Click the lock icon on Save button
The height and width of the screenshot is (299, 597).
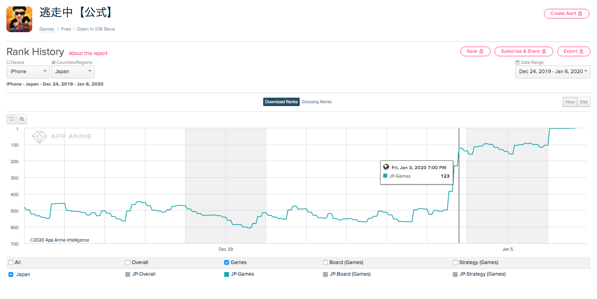482,51
